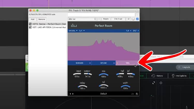This screenshot has height=109, width=194.
Task: Click the save preset disk icon
Action: pyautogui.click(x=137, y=94)
